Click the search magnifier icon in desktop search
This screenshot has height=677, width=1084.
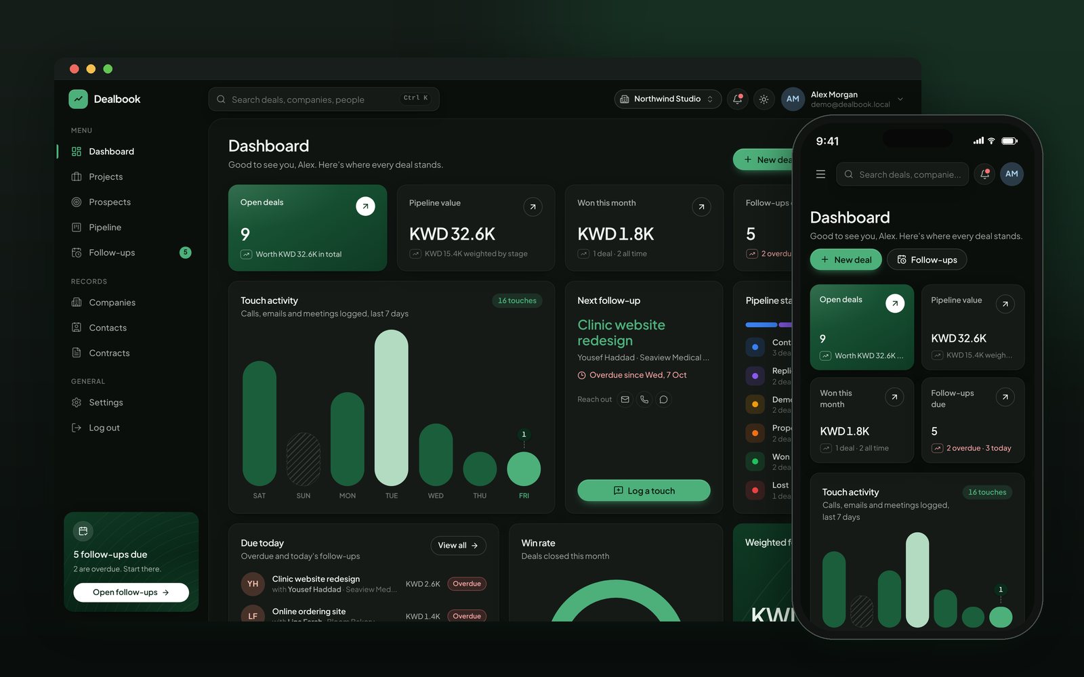coord(221,100)
